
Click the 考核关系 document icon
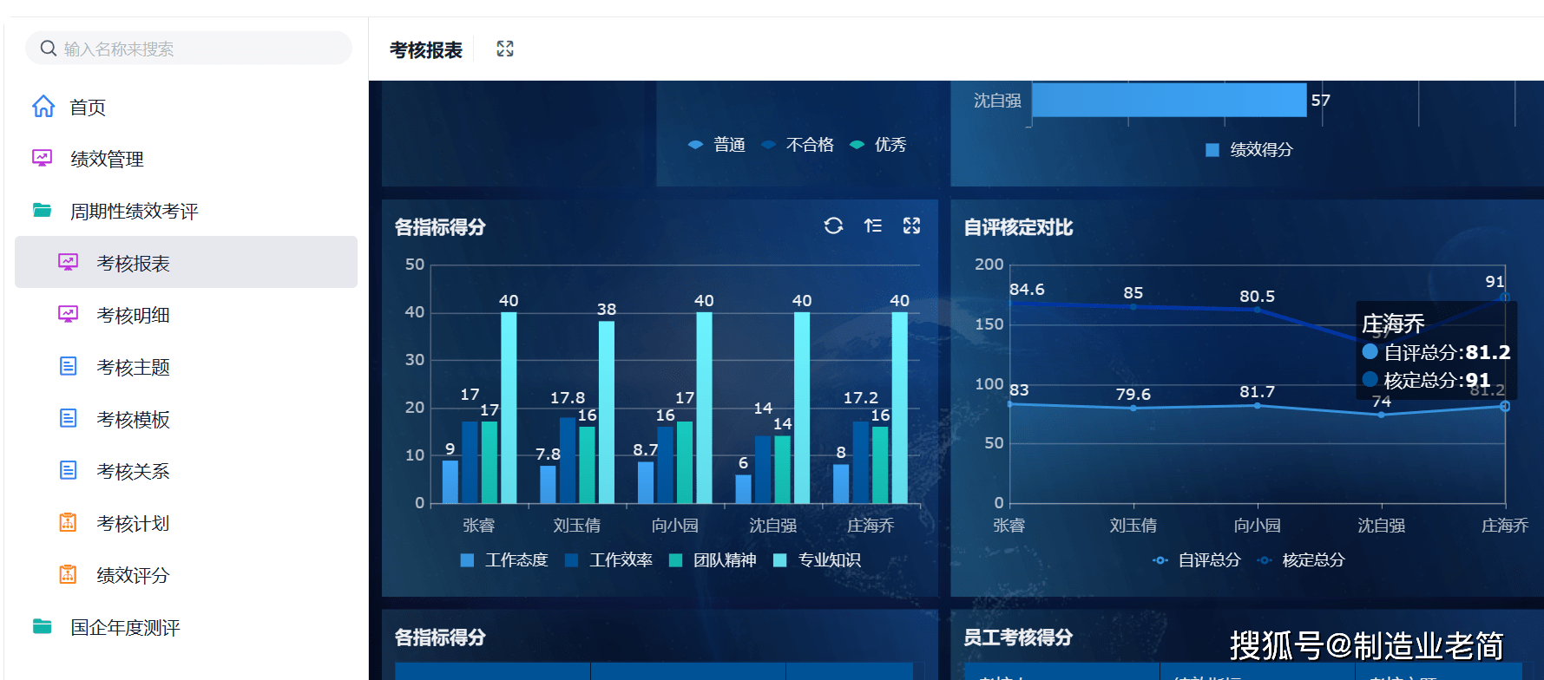(x=68, y=470)
